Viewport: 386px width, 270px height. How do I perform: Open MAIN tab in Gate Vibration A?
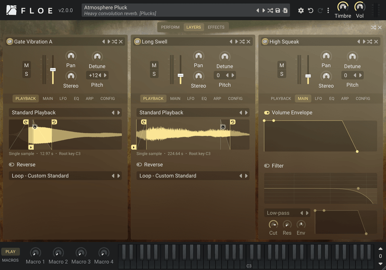pos(48,98)
